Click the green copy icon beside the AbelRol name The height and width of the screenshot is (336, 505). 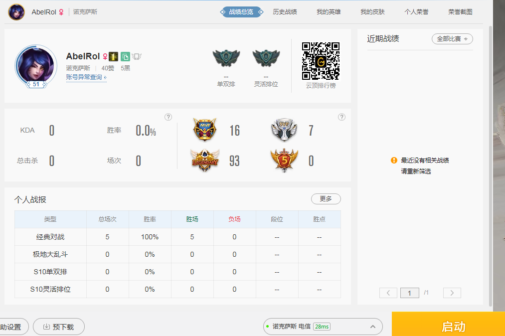125,57
